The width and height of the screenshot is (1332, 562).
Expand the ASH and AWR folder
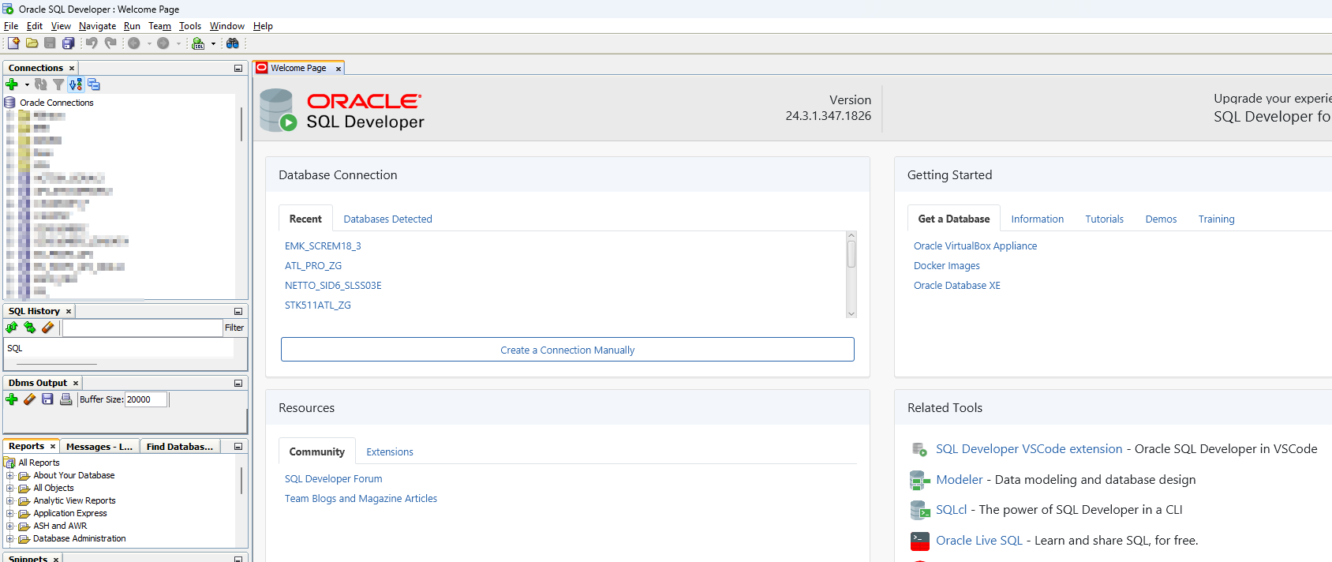tap(9, 526)
